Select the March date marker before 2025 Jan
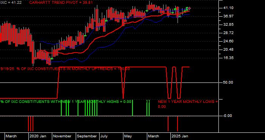This screenshot has width=265, height=140. [x=154, y=136]
